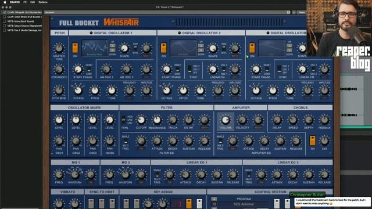Click the Filter Resonance knob
This screenshot has width=372, height=209.
(157, 120)
